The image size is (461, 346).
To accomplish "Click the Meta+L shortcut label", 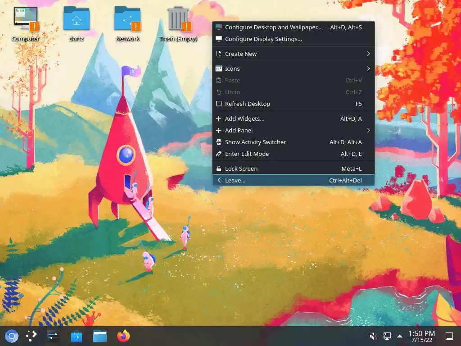I will point(352,168).
